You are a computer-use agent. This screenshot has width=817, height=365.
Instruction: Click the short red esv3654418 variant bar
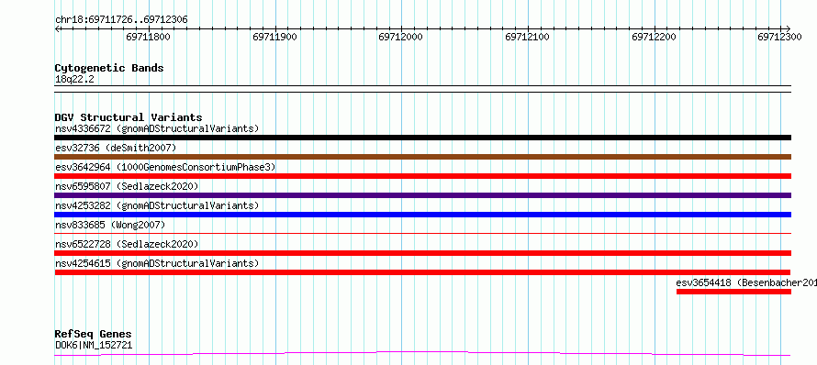click(733, 292)
